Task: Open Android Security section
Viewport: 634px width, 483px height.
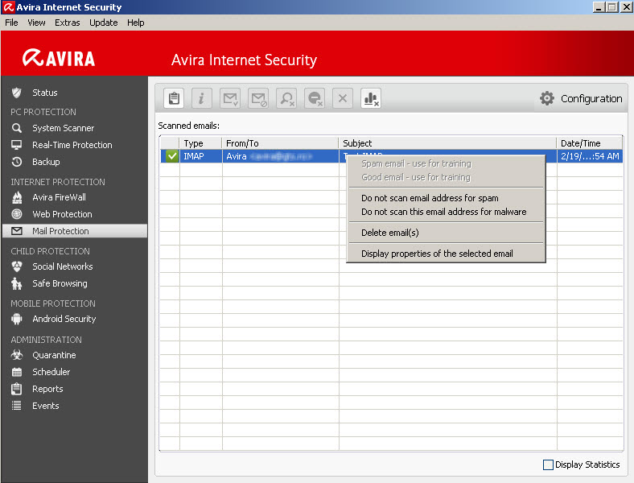Action: click(x=64, y=319)
